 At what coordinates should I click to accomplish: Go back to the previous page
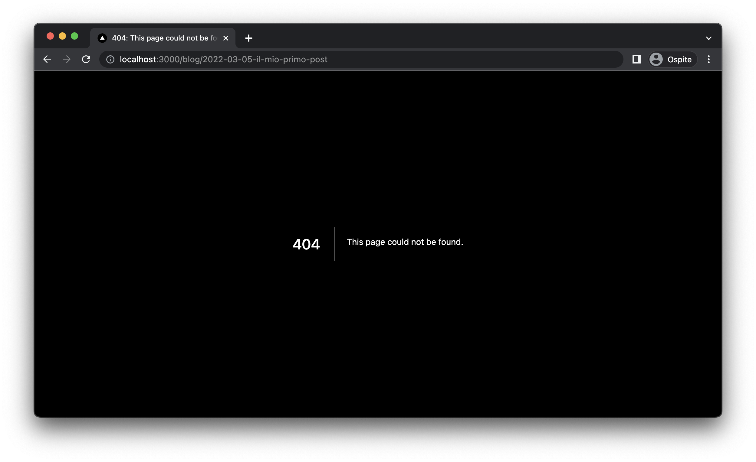[47, 59]
